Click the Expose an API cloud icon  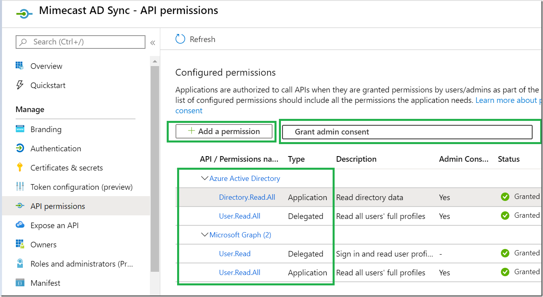pos(20,225)
